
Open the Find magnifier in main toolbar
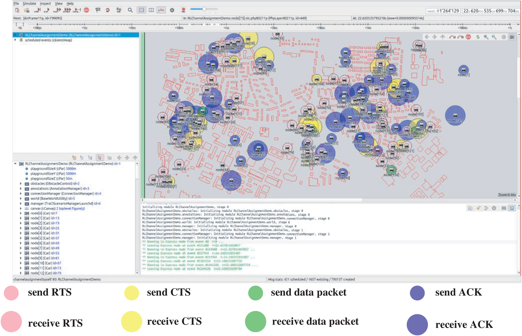click(130, 10)
